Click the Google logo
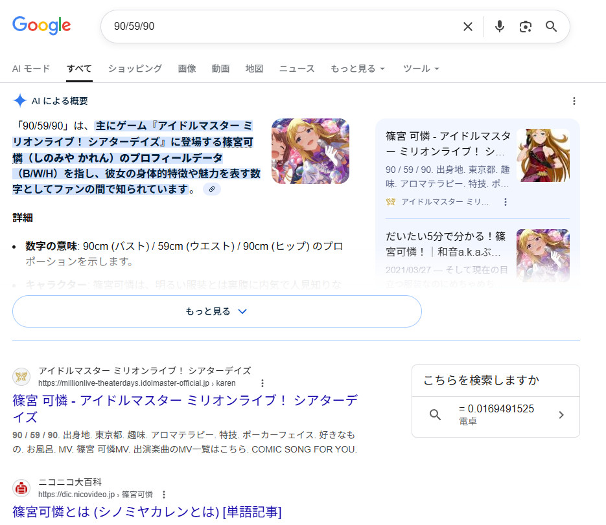Image resolution: width=606 pixels, height=525 pixels. pyautogui.click(x=41, y=26)
